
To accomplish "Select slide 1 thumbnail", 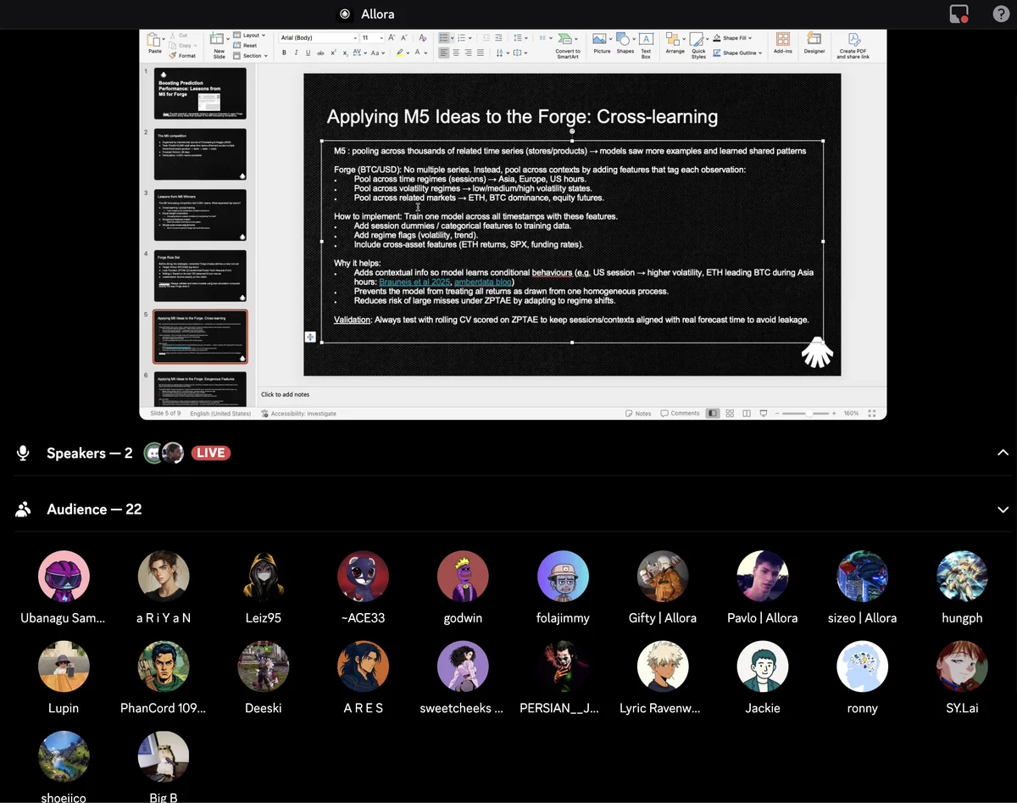I will pos(200,92).
